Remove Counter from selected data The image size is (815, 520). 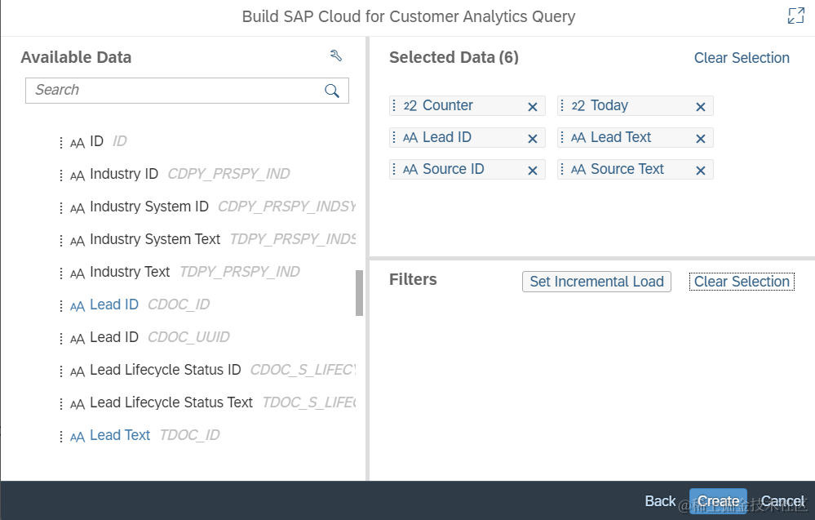533,106
